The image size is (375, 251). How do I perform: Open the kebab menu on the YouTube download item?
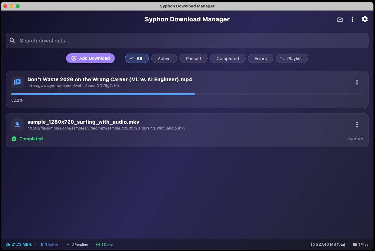[x=357, y=82]
